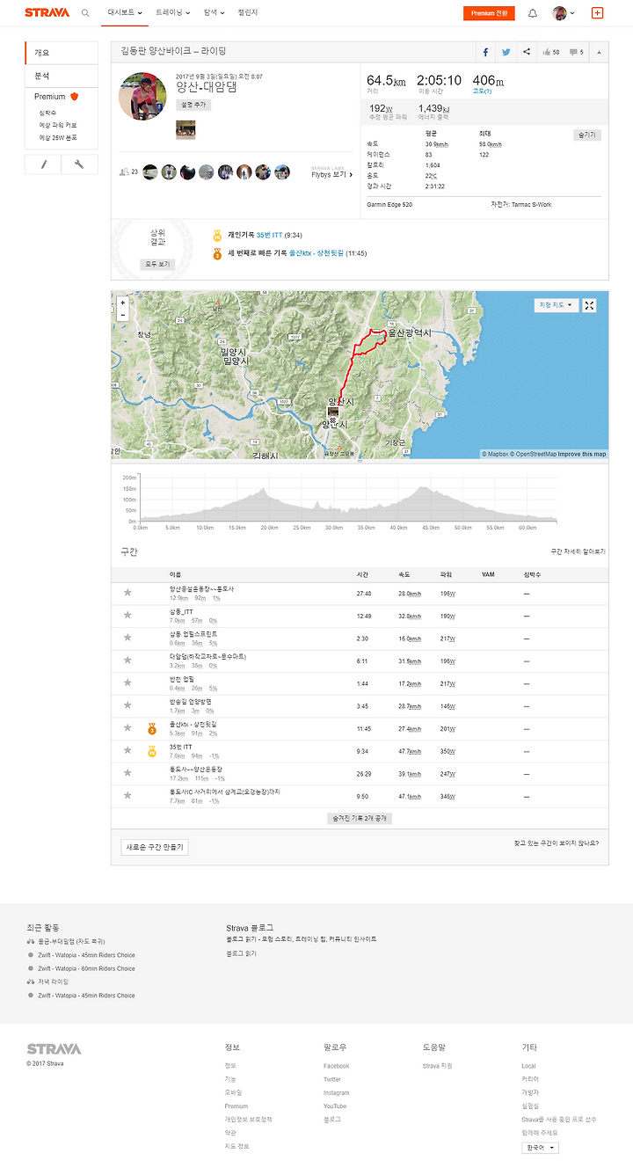Zoom in on the map
The height and width of the screenshot is (1175, 633).
pos(122,303)
